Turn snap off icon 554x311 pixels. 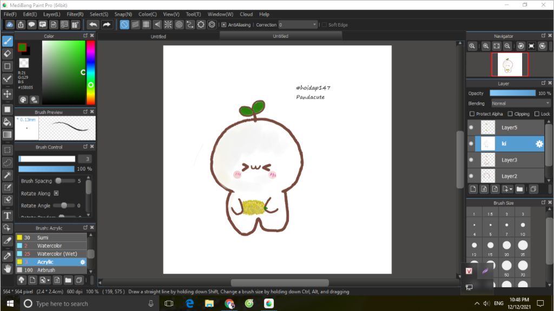[x=124, y=24]
